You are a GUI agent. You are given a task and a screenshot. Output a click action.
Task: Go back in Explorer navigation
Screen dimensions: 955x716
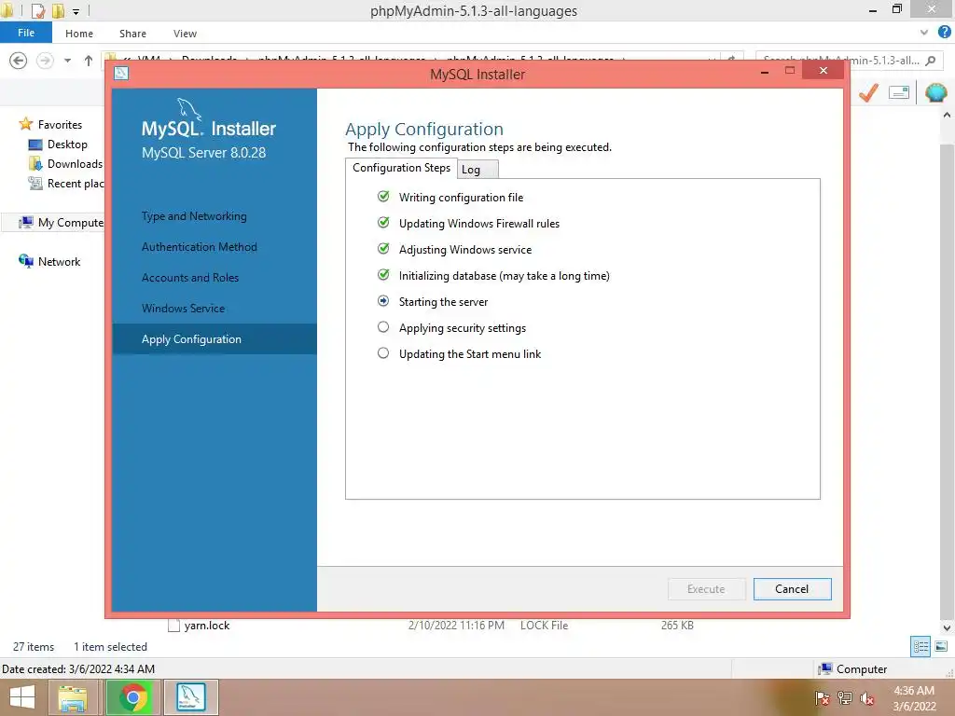coord(19,61)
